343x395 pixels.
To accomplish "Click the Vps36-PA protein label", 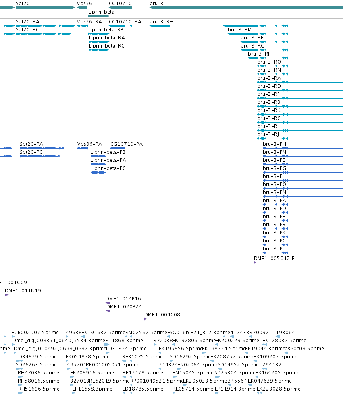I will (89, 144).
